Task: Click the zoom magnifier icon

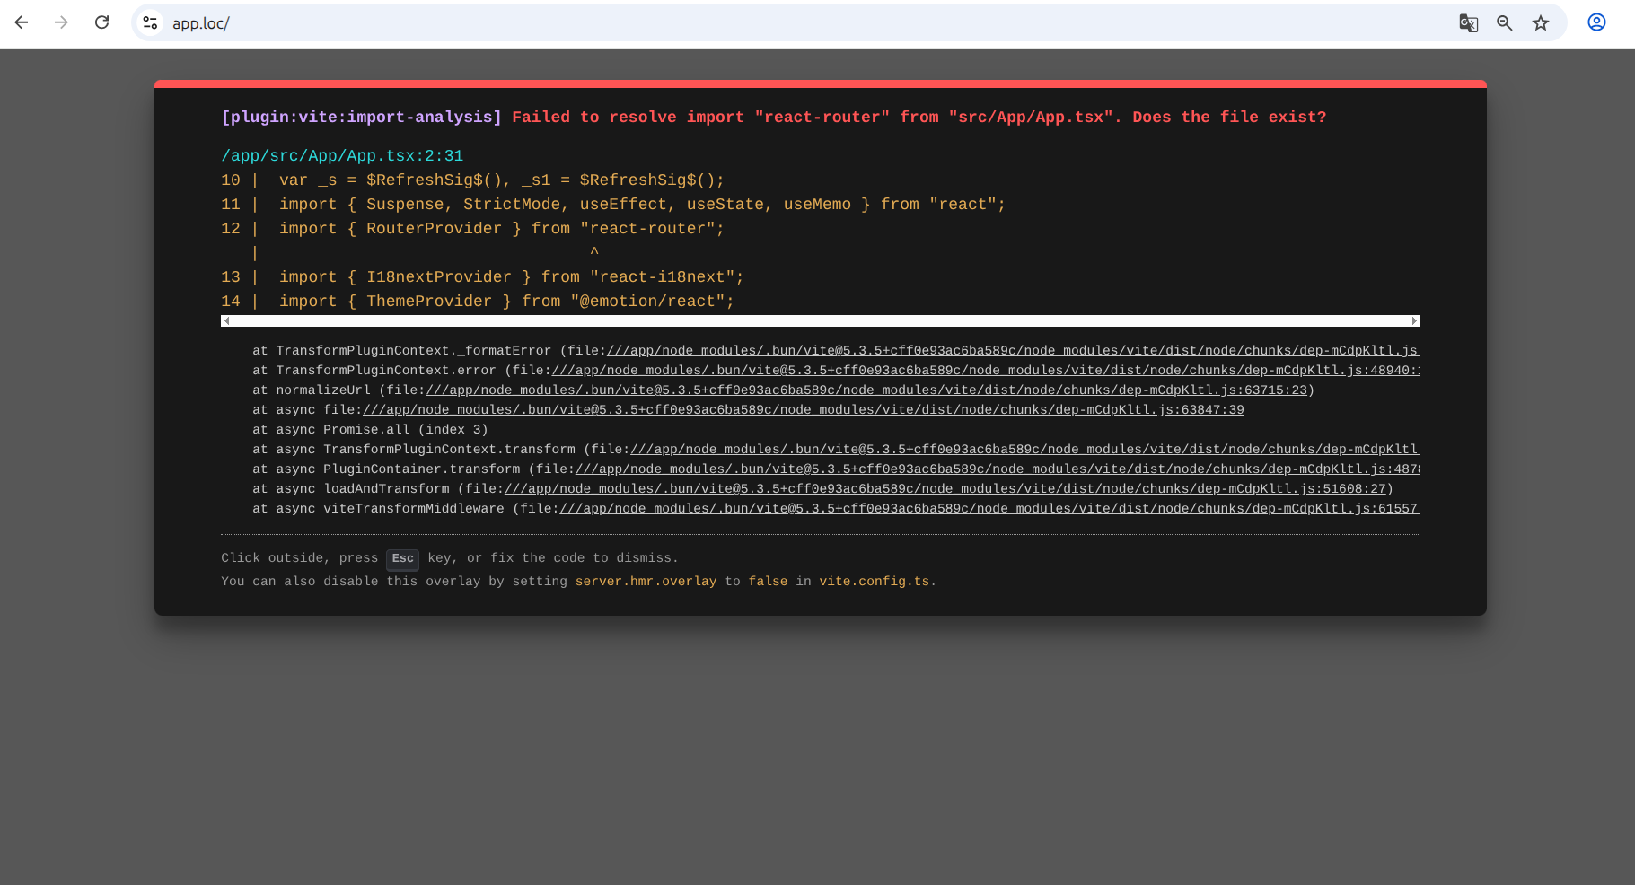Action: coord(1505,23)
